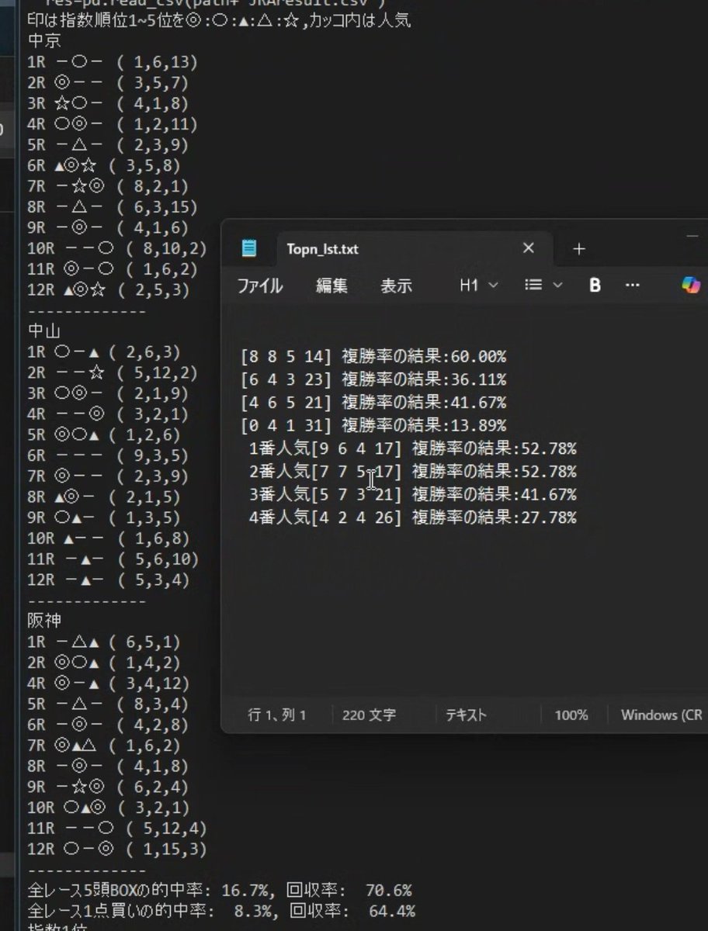Viewport: 708px width, 931px height.
Task: Click 中京 1R row ( 1,6,13)
Action: pos(113,61)
